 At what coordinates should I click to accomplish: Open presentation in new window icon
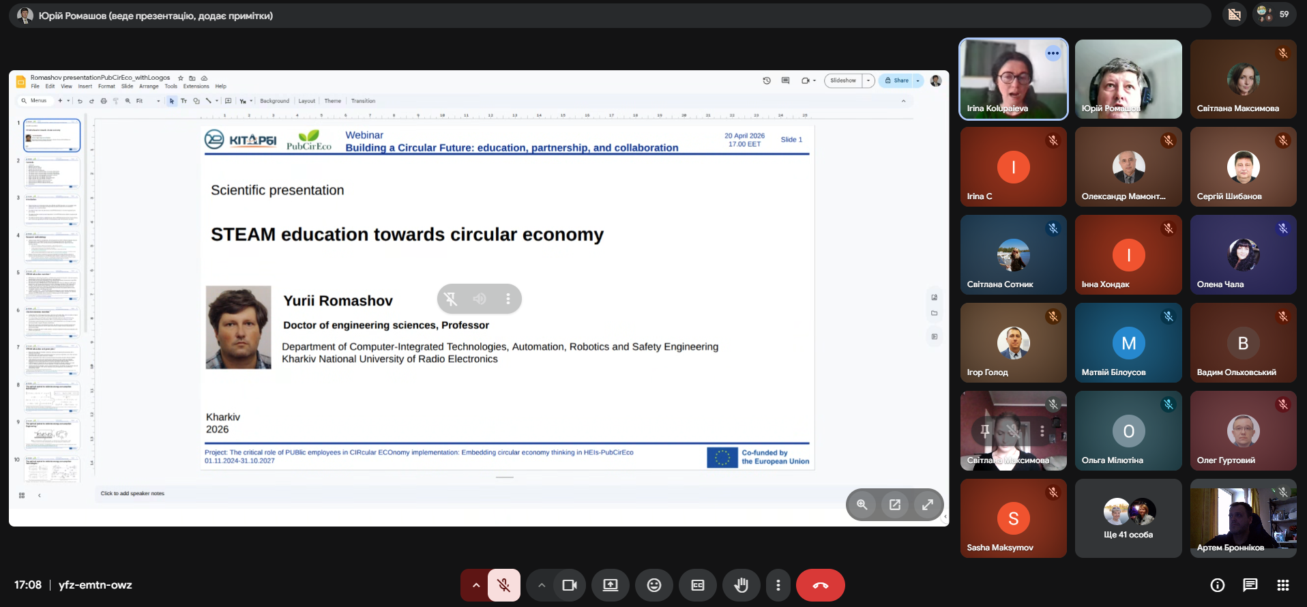point(895,505)
